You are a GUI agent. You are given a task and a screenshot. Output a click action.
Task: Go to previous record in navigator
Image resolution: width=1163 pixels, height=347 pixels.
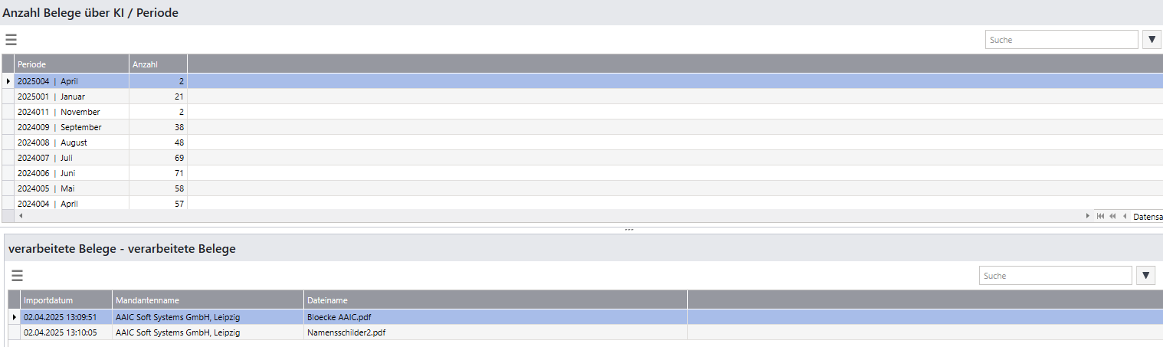click(x=1125, y=216)
